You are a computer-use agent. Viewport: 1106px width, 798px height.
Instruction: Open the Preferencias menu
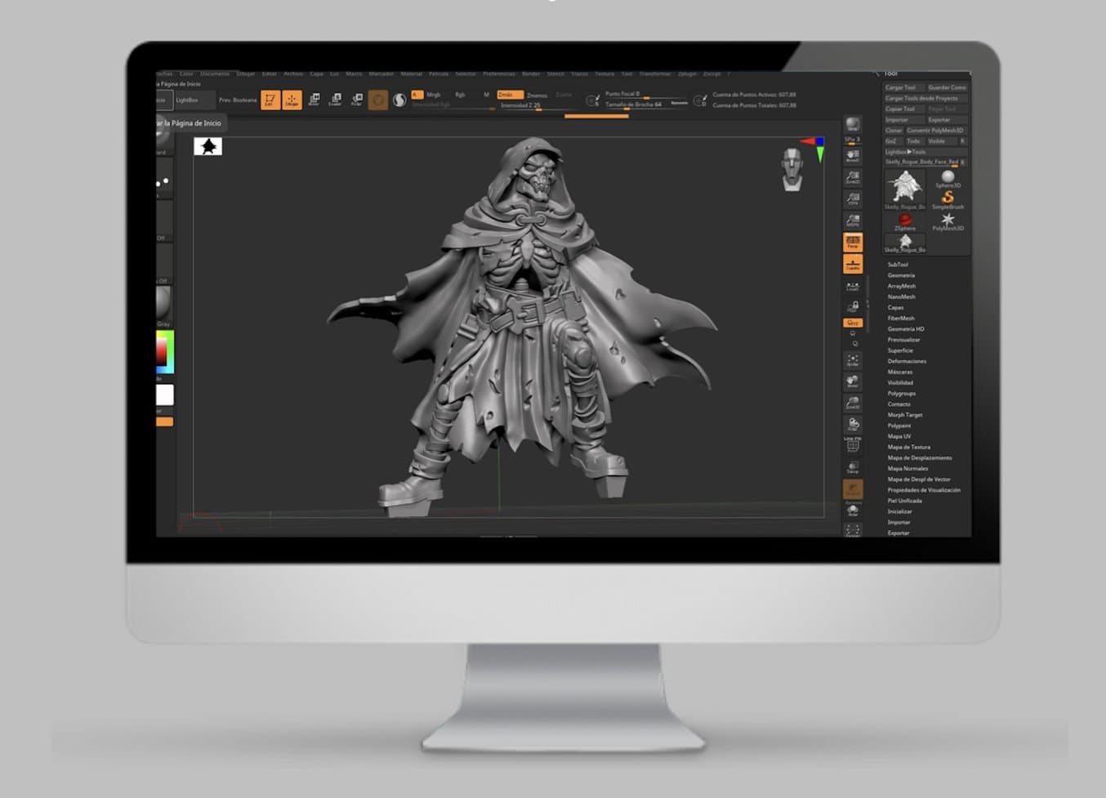pyautogui.click(x=498, y=74)
